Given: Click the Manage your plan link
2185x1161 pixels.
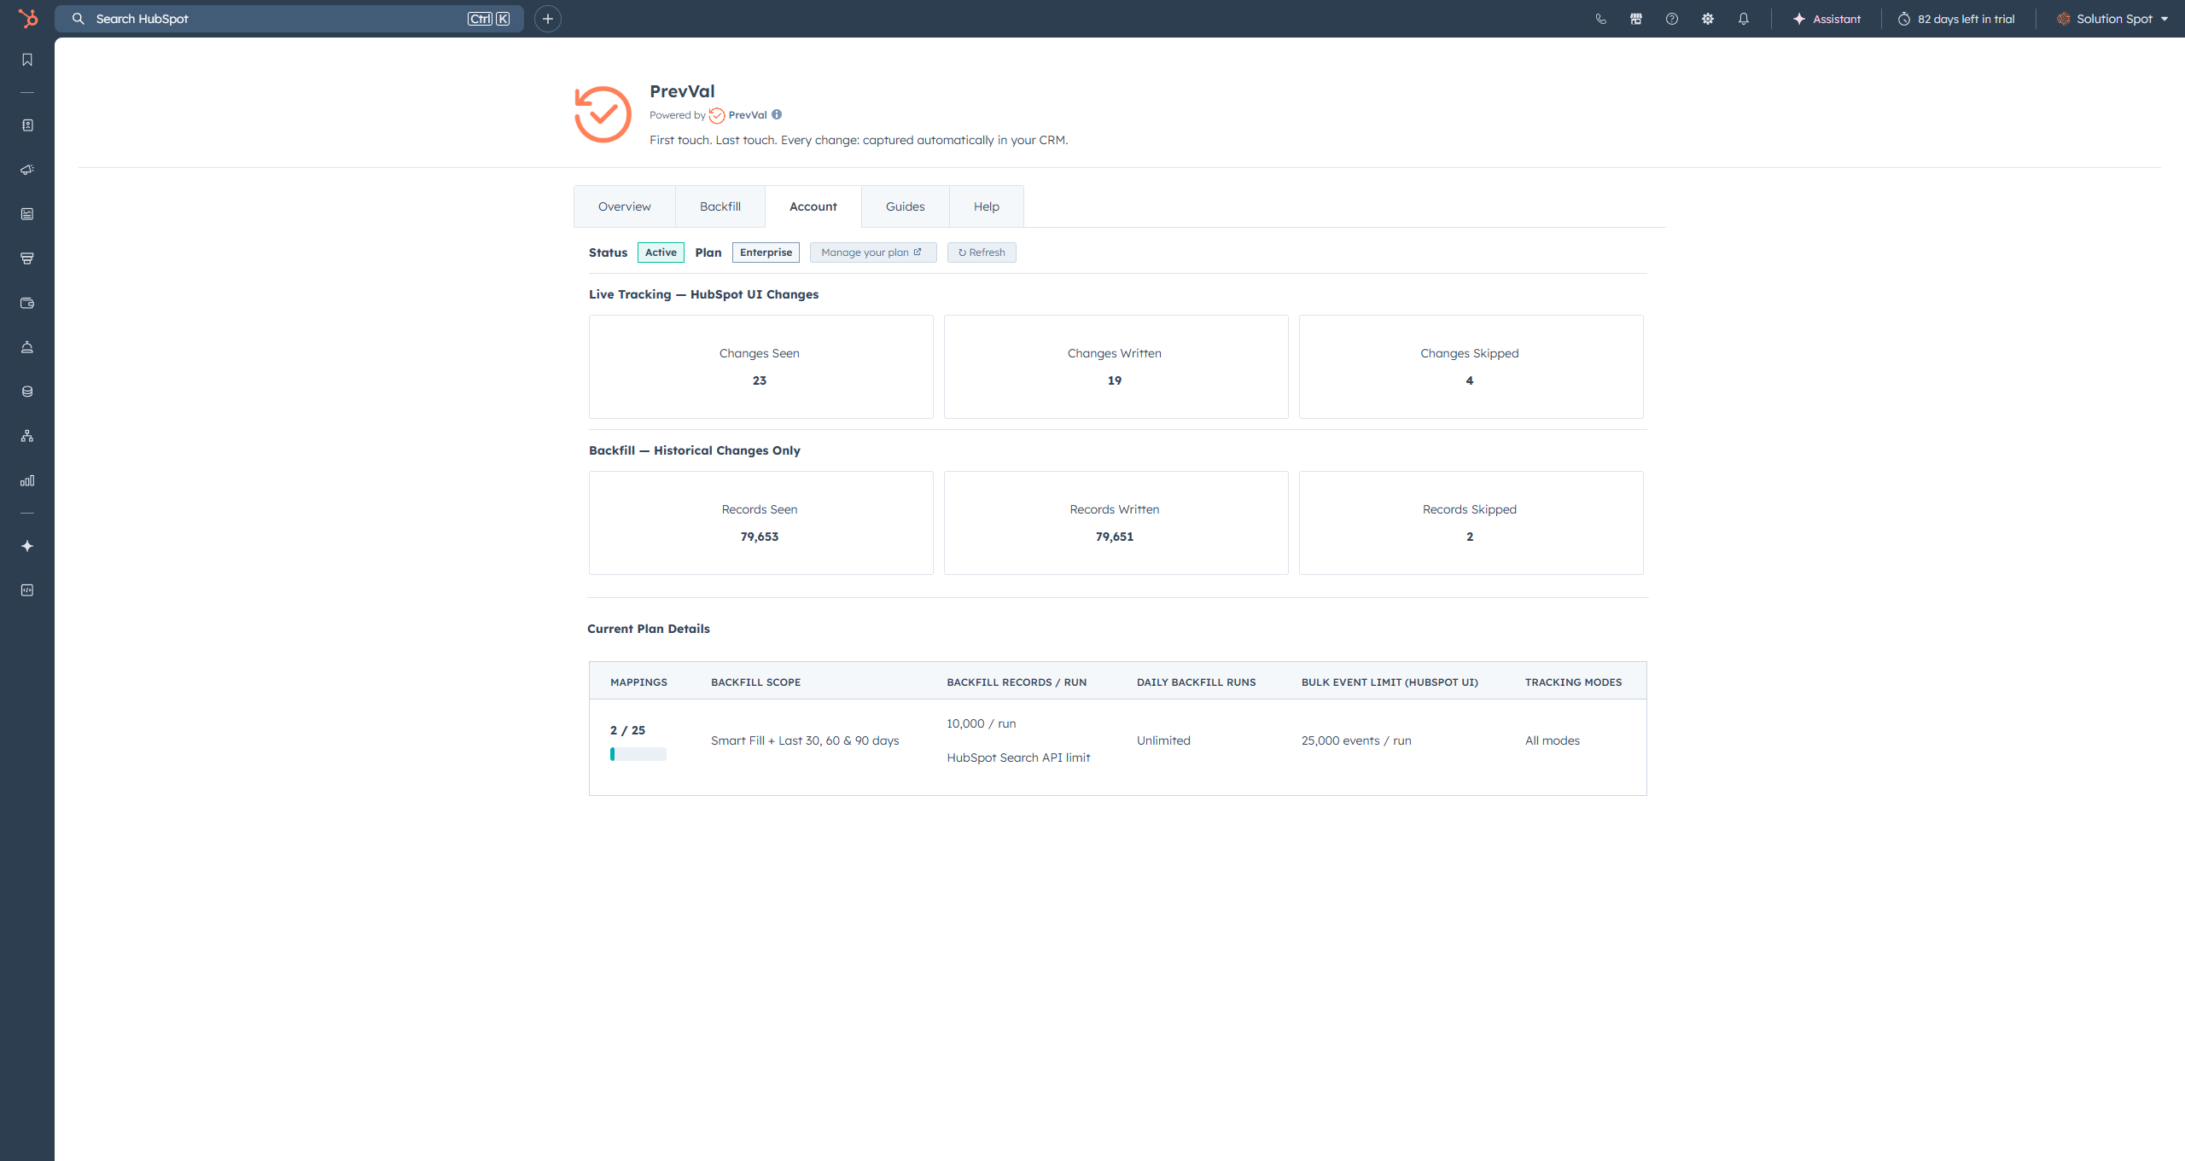Looking at the screenshot, I should pyautogui.click(x=871, y=253).
